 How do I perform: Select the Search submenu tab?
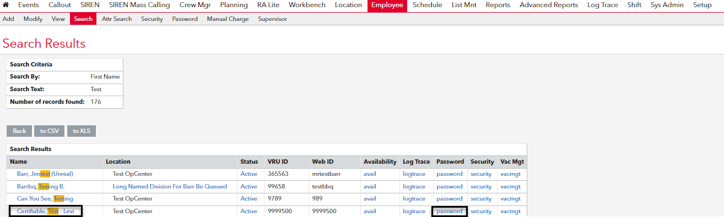click(83, 19)
